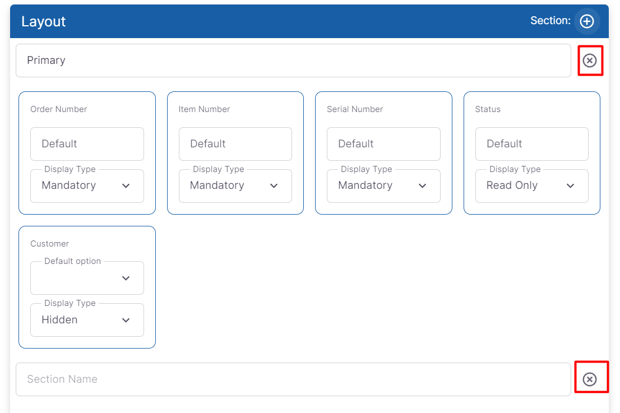Viewport: 620px width, 413px height.
Task: Change Status Display Type from Read Only
Action: [x=531, y=186]
